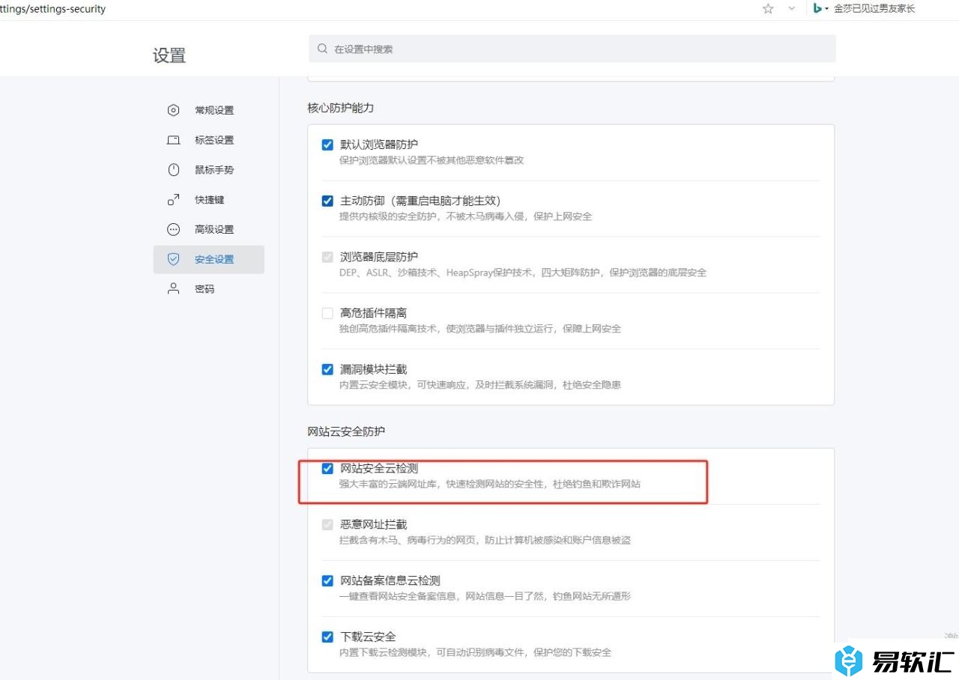Click the tab settings icon in sidebar
Viewport: 959px width, 680px height.
(173, 140)
